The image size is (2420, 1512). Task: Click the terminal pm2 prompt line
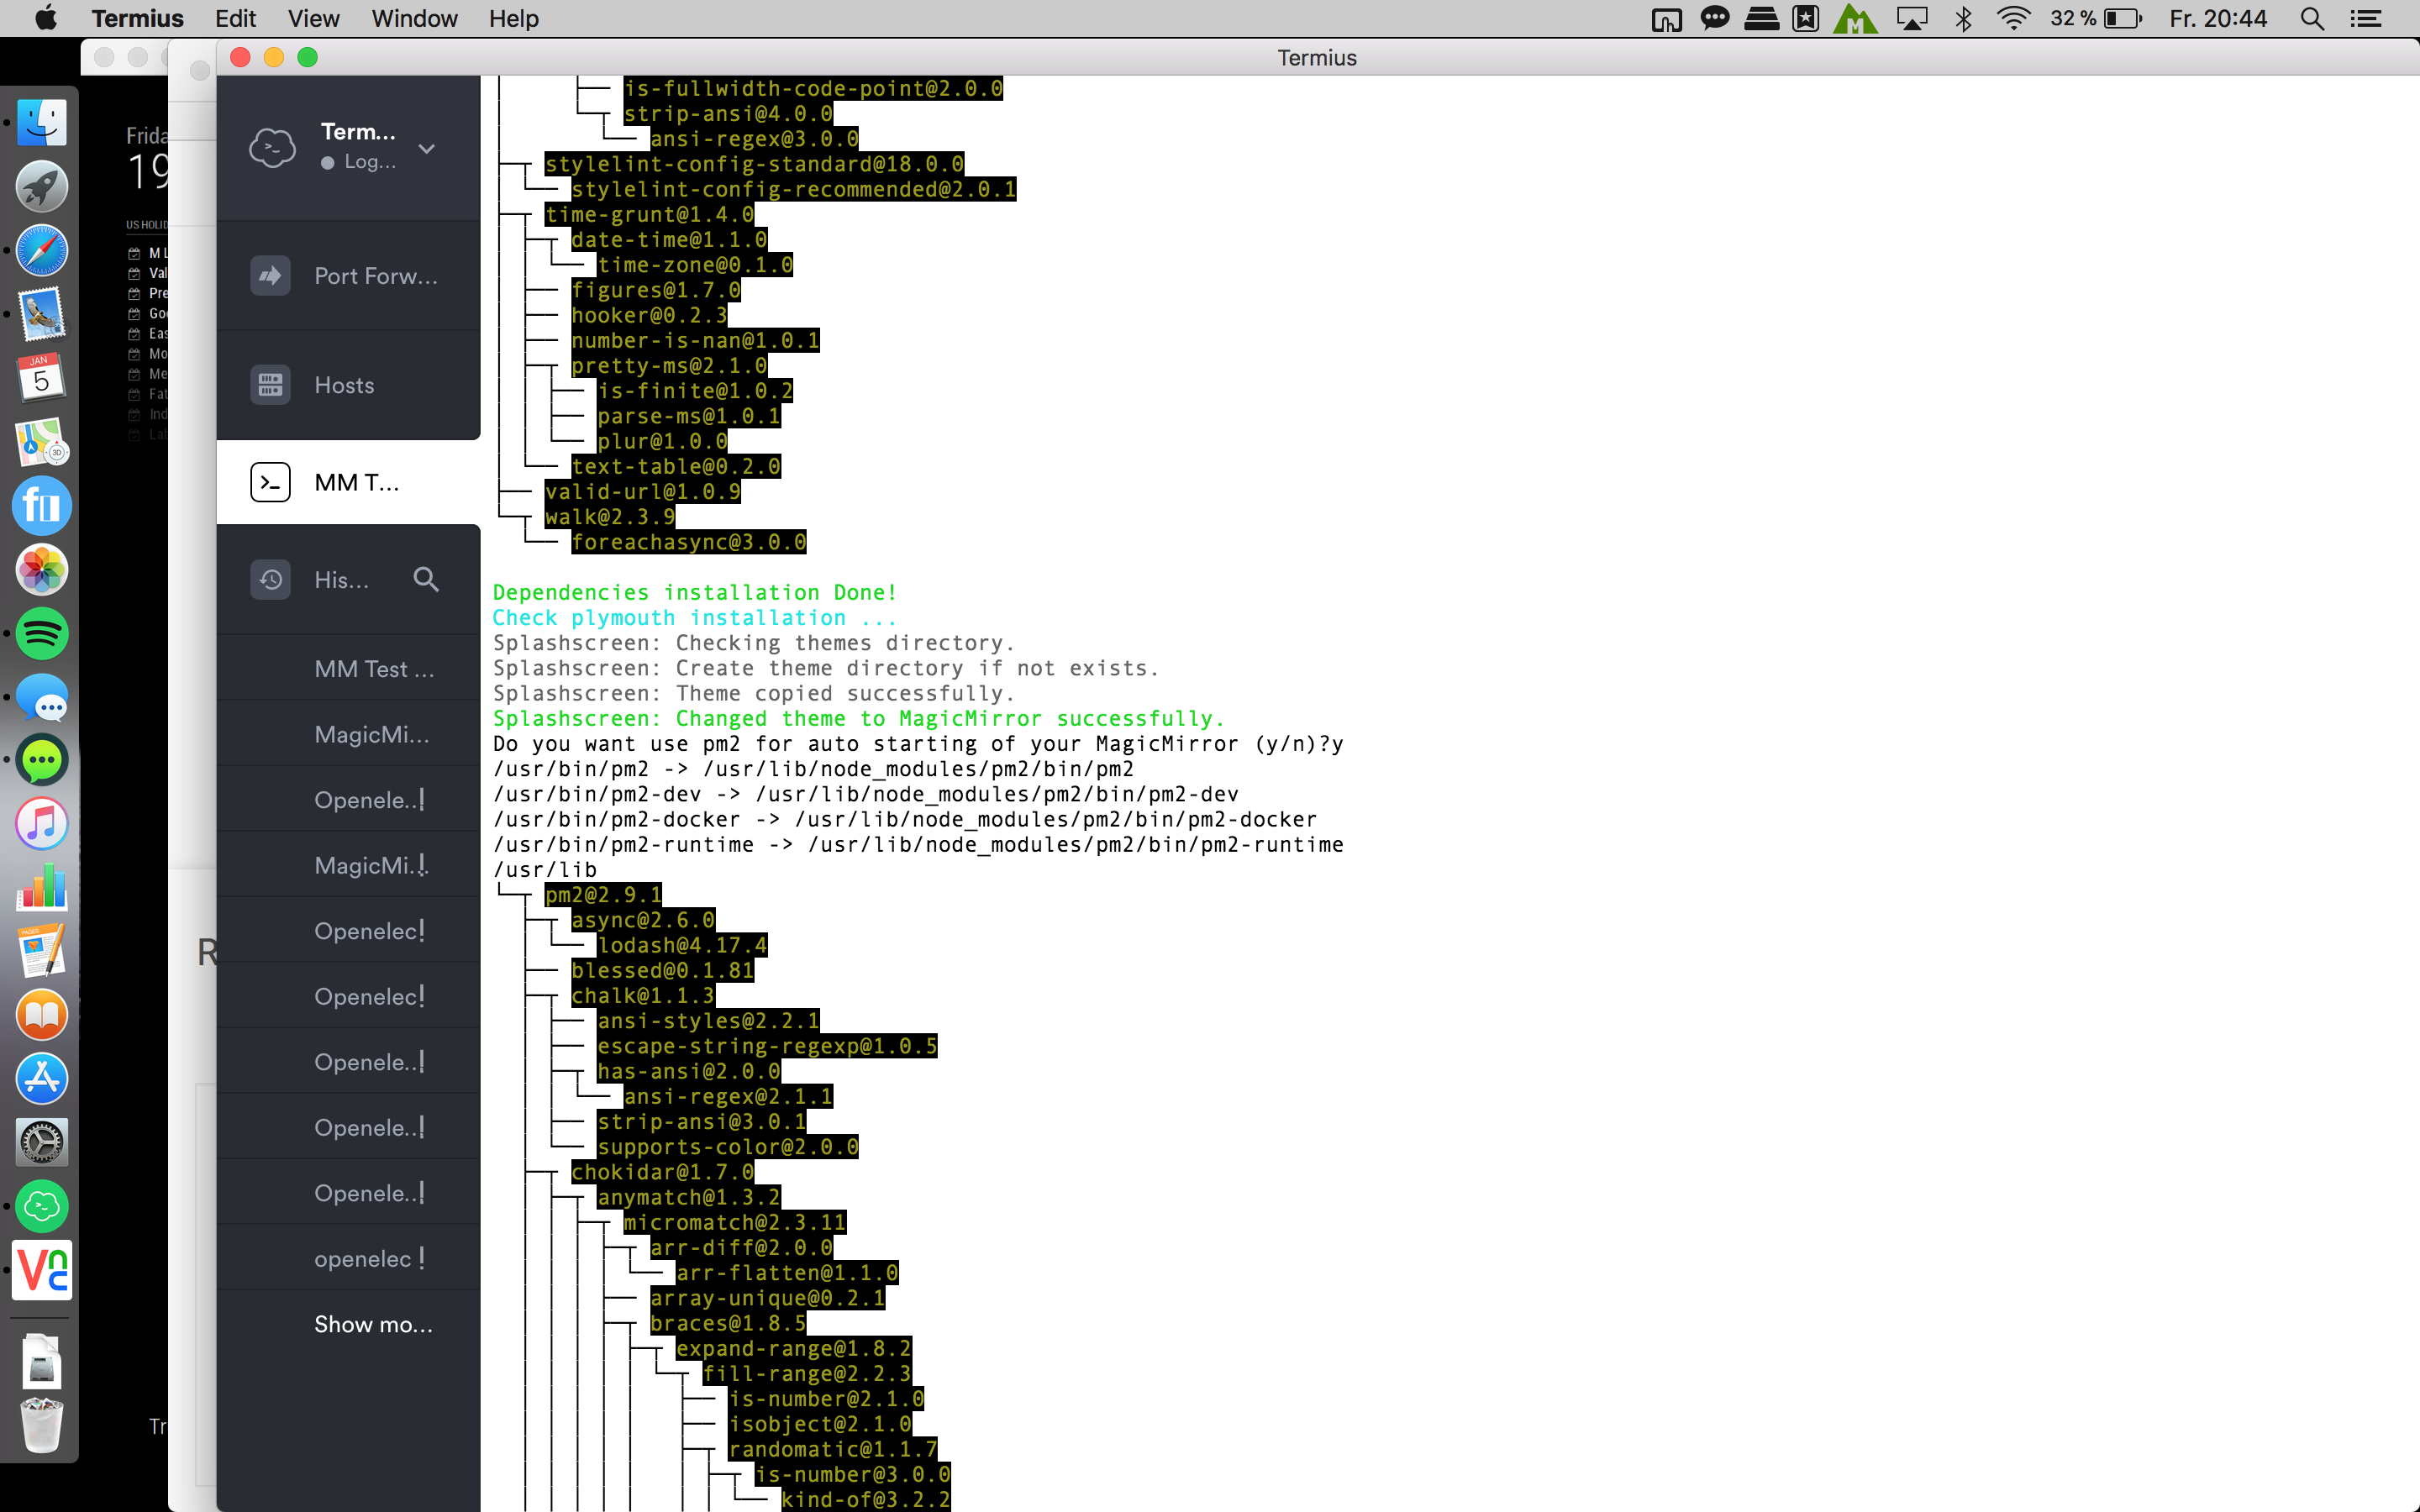(x=917, y=744)
